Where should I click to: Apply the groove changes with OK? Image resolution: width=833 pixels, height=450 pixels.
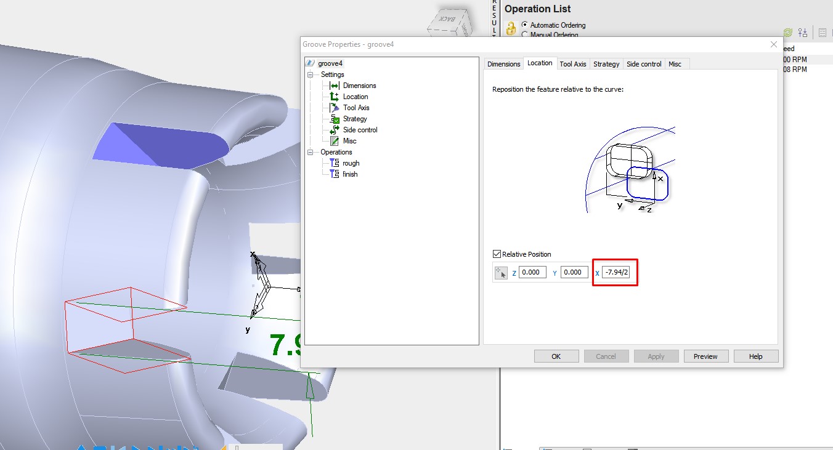(x=556, y=356)
